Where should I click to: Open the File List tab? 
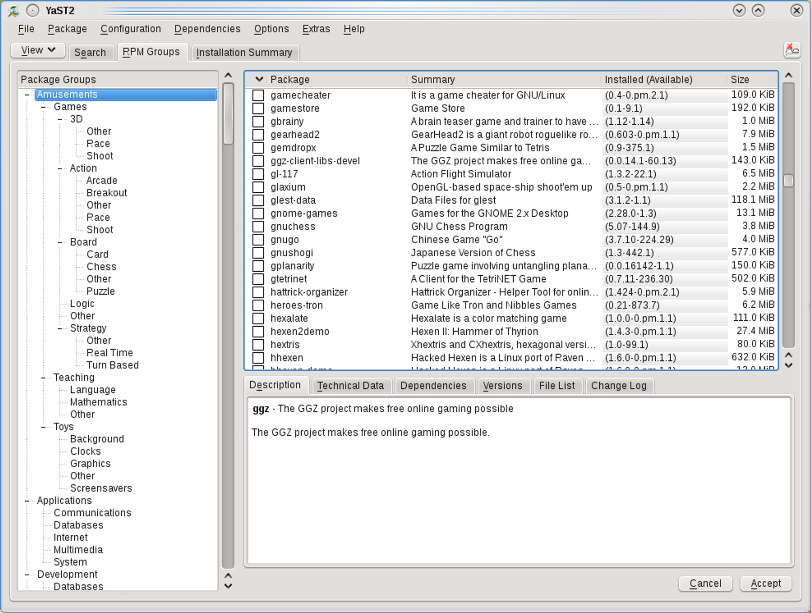(557, 385)
